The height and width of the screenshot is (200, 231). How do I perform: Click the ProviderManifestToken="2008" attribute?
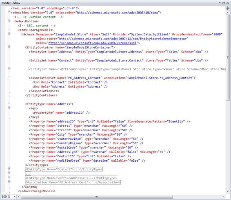coord(197,34)
